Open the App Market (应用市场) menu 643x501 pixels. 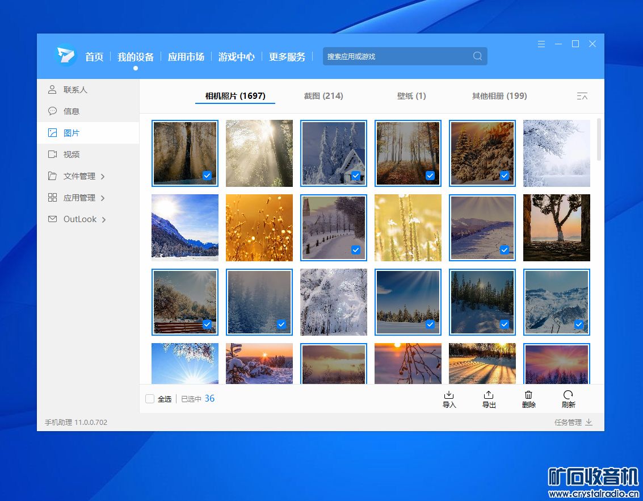tap(186, 57)
